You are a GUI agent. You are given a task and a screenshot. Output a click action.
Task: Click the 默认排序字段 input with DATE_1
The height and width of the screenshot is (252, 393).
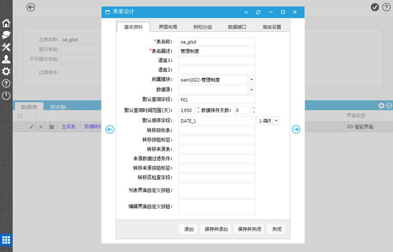[217, 121]
